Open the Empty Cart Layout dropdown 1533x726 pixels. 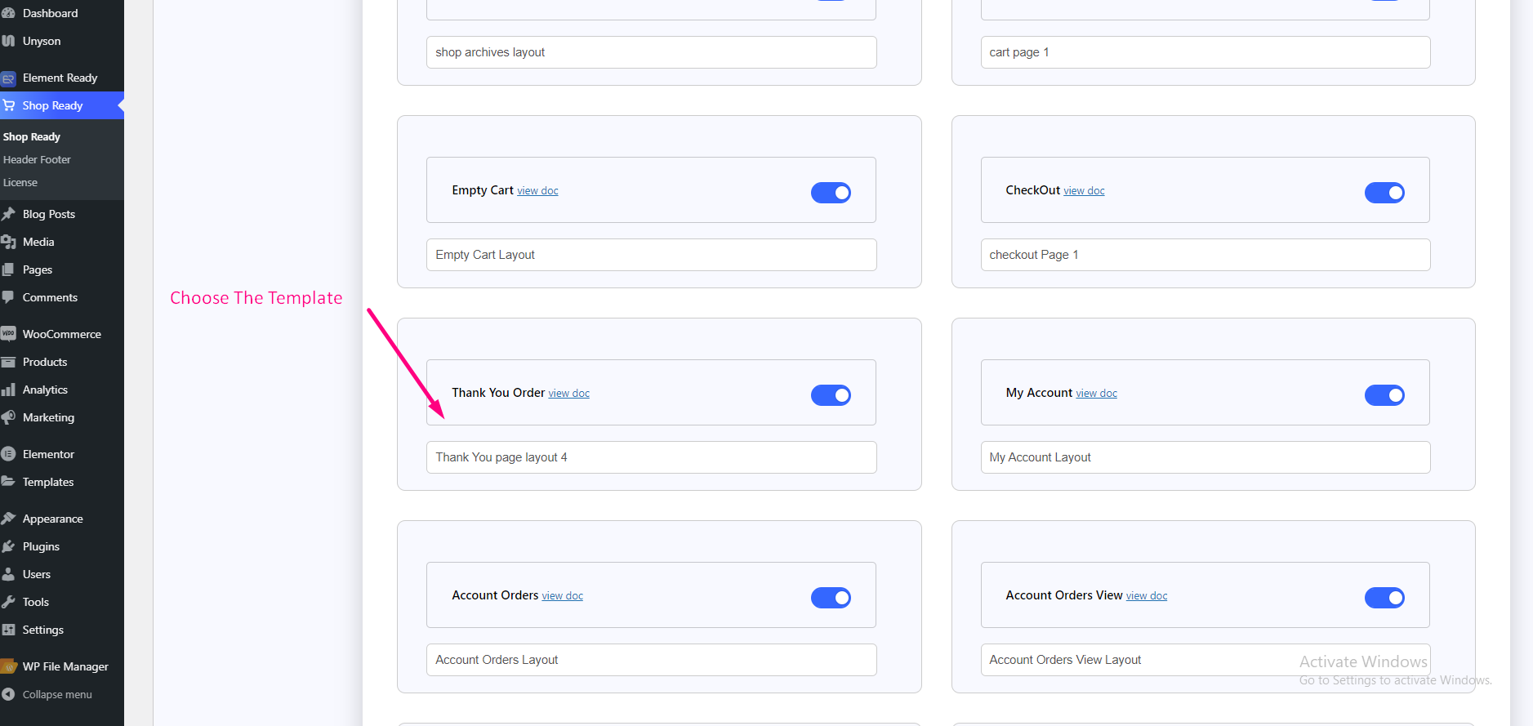pos(651,255)
